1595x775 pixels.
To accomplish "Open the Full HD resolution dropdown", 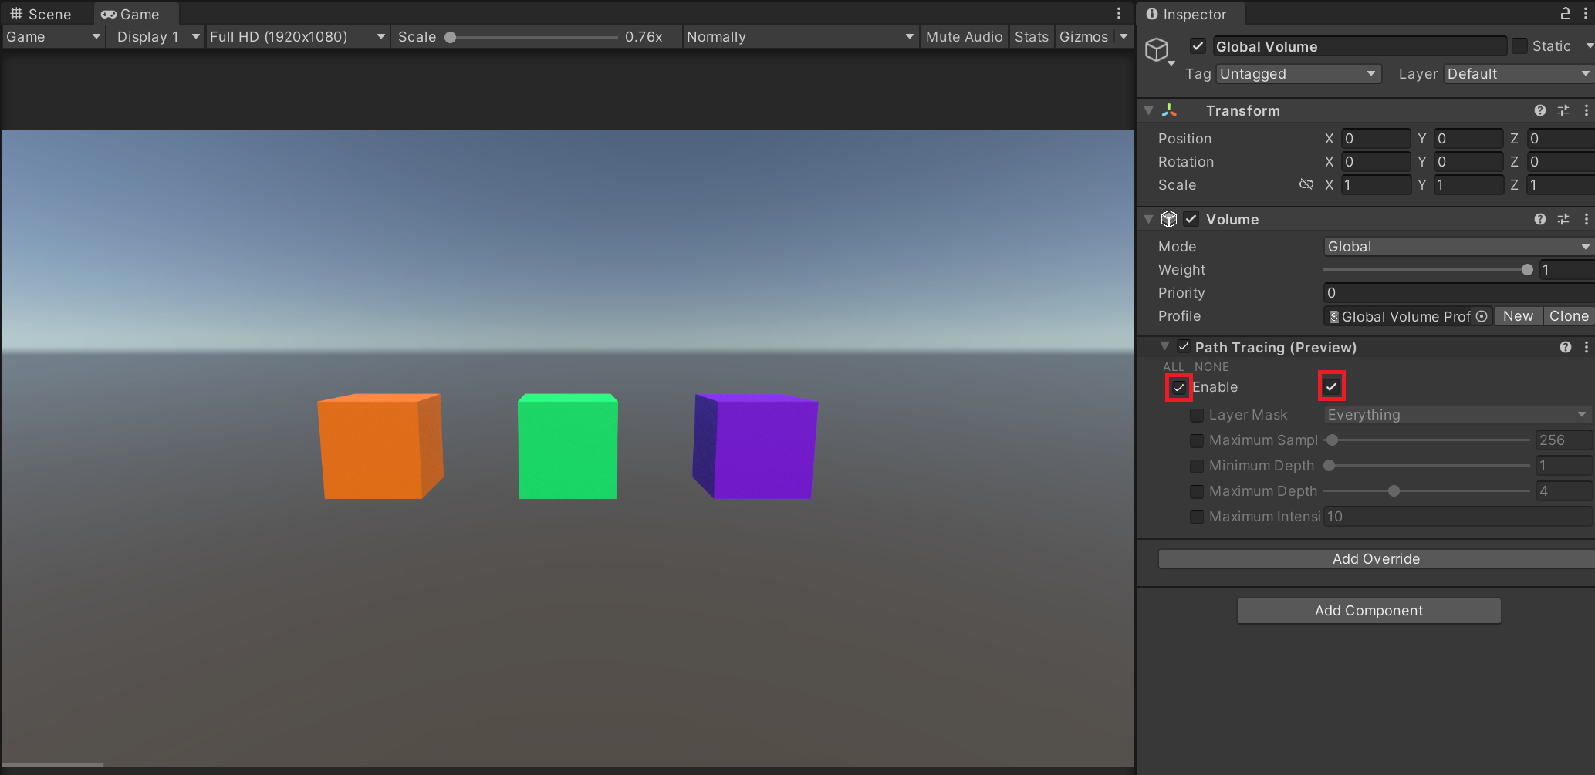I will tap(296, 37).
